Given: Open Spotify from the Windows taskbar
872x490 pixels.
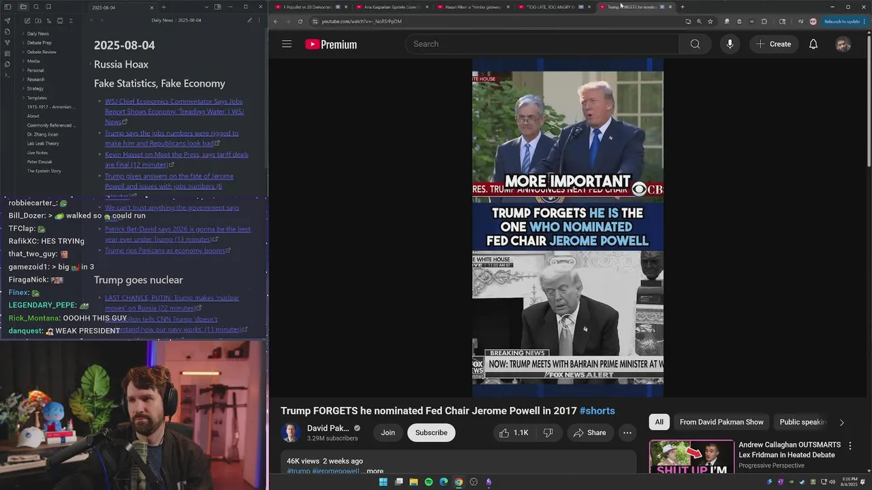Looking at the screenshot, I should click(x=429, y=482).
